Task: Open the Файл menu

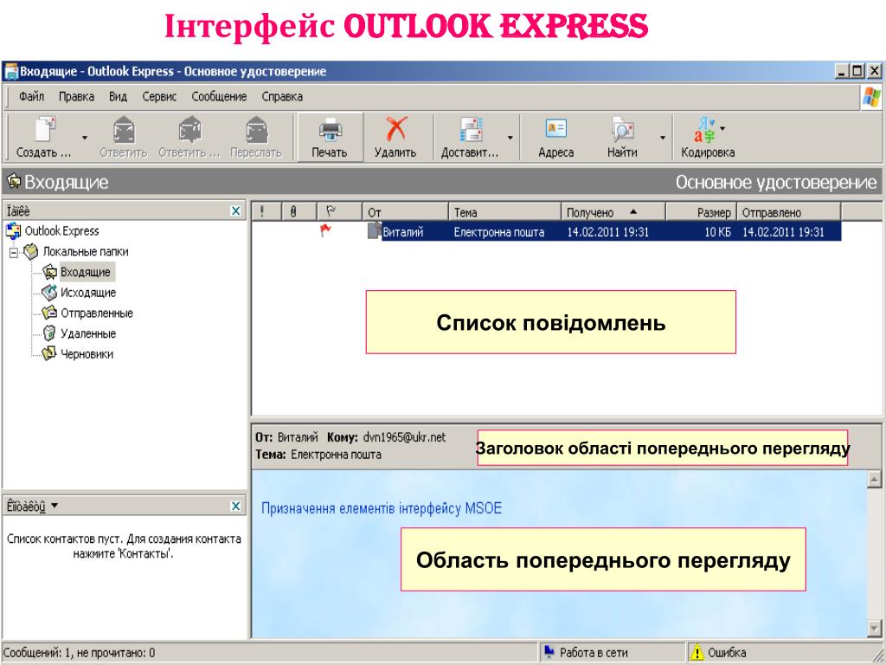Action: point(31,97)
